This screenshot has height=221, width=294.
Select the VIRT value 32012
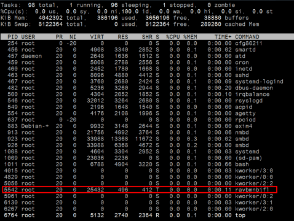pos(95,101)
